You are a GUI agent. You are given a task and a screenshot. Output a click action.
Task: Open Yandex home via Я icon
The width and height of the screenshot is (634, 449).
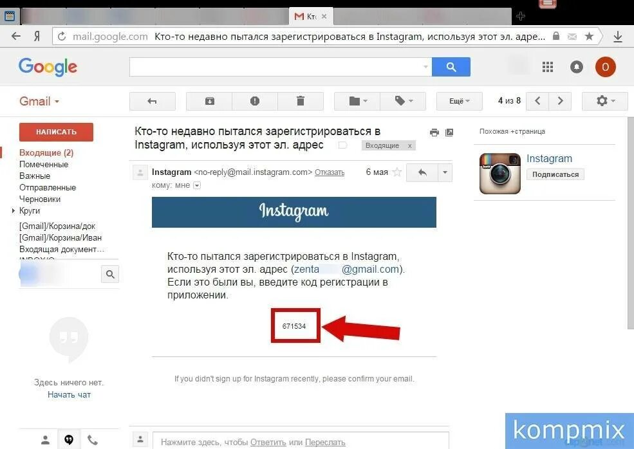click(x=37, y=37)
